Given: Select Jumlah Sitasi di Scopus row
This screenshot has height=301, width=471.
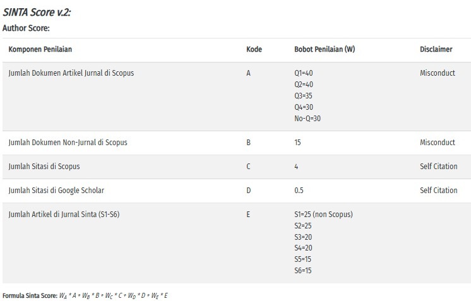Looking at the screenshot, I should point(237,167).
